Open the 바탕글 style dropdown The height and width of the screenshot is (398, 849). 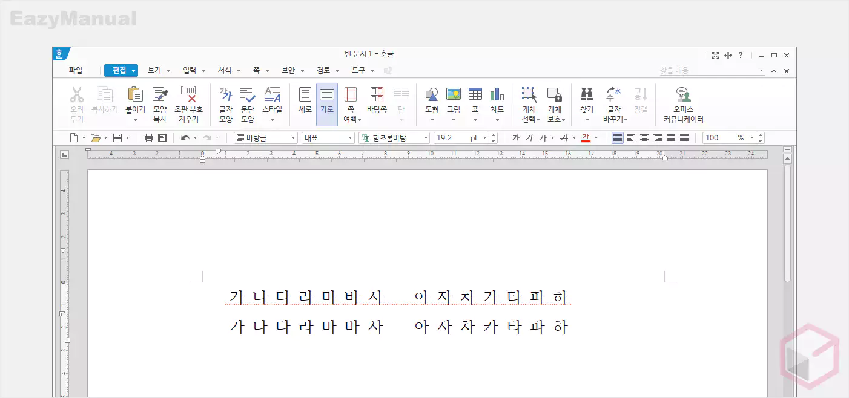point(265,137)
